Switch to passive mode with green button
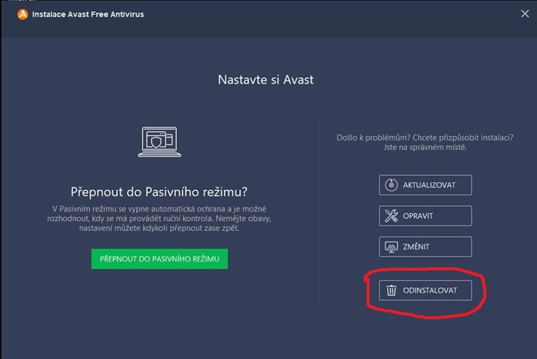This screenshot has width=537, height=359. click(159, 259)
